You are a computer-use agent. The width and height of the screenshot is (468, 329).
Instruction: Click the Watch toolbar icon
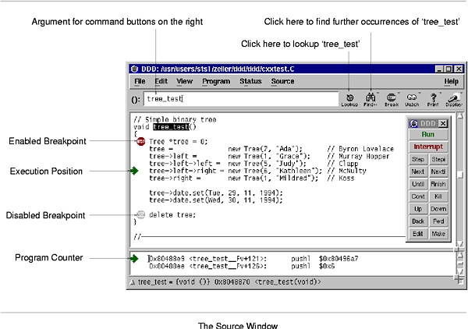tap(412, 98)
